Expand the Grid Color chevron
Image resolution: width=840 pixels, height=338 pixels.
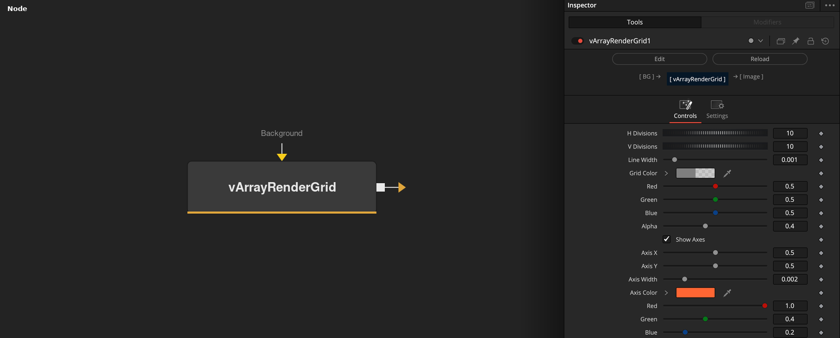pyautogui.click(x=666, y=173)
